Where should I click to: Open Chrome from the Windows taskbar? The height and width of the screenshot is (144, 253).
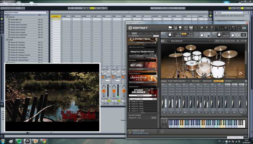click(x=44, y=141)
